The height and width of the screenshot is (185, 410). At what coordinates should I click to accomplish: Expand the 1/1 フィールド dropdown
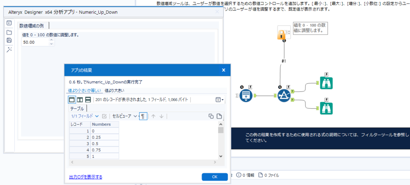[85, 116]
